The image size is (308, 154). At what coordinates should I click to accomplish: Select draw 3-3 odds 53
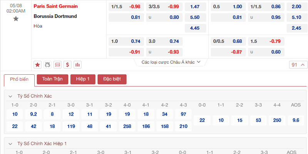pos(258,121)
